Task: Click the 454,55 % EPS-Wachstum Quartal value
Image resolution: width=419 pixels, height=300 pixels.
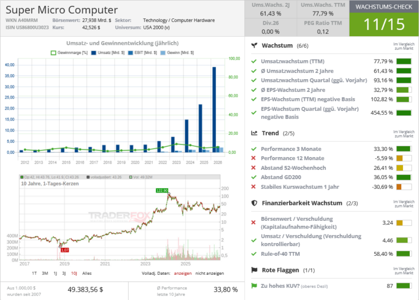Action: point(382,113)
